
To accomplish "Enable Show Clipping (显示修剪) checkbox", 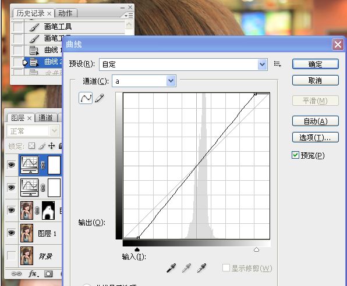I will point(226,267).
